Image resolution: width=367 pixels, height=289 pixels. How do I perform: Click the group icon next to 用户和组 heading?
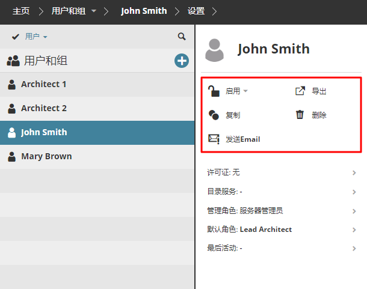pyautogui.click(x=13, y=61)
